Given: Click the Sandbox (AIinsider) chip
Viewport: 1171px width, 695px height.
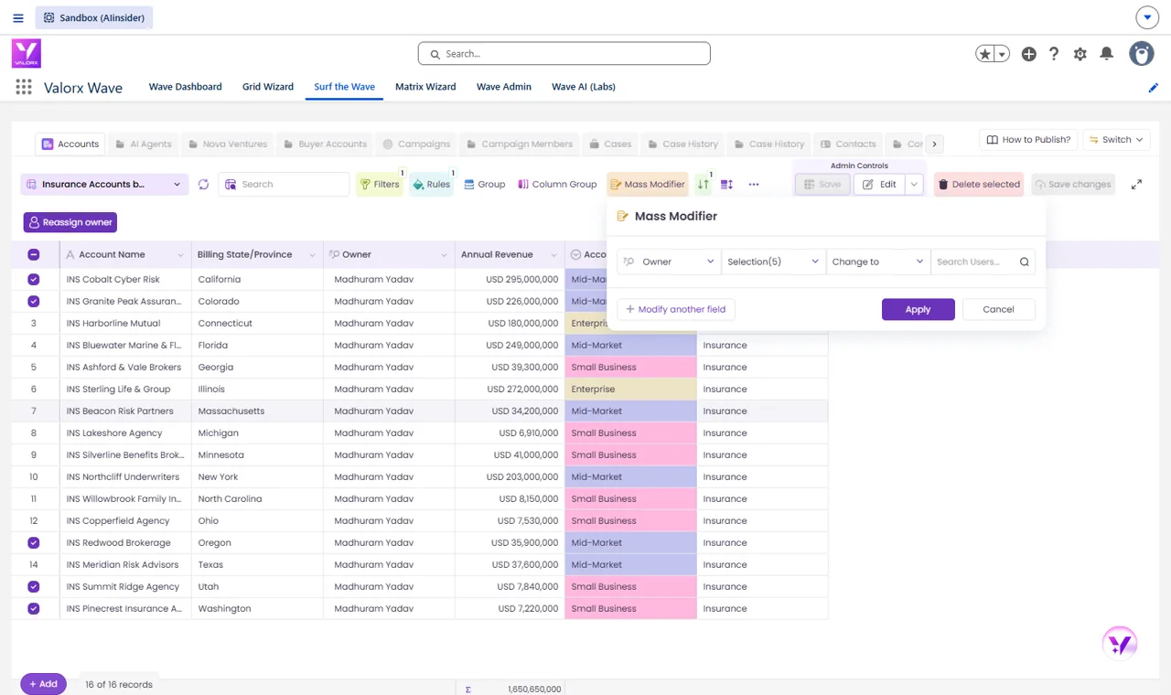Looking at the screenshot, I should coord(94,17).
